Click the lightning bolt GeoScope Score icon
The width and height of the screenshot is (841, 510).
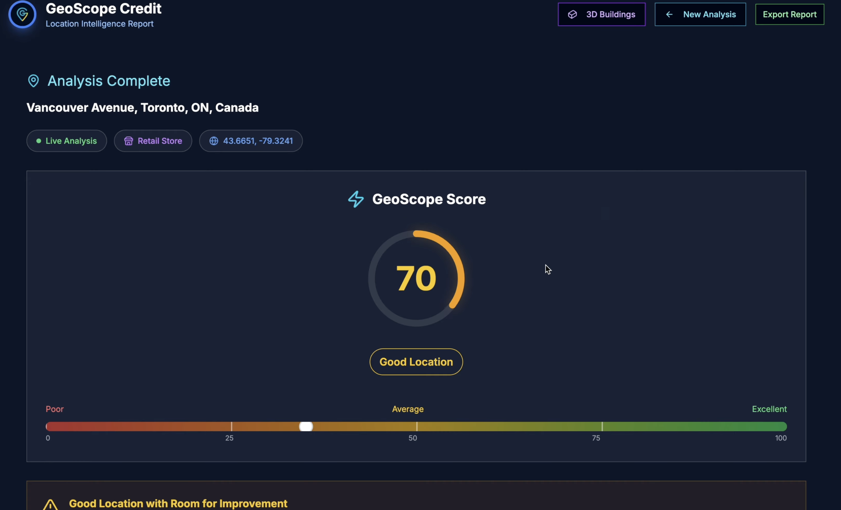(356, 199)
